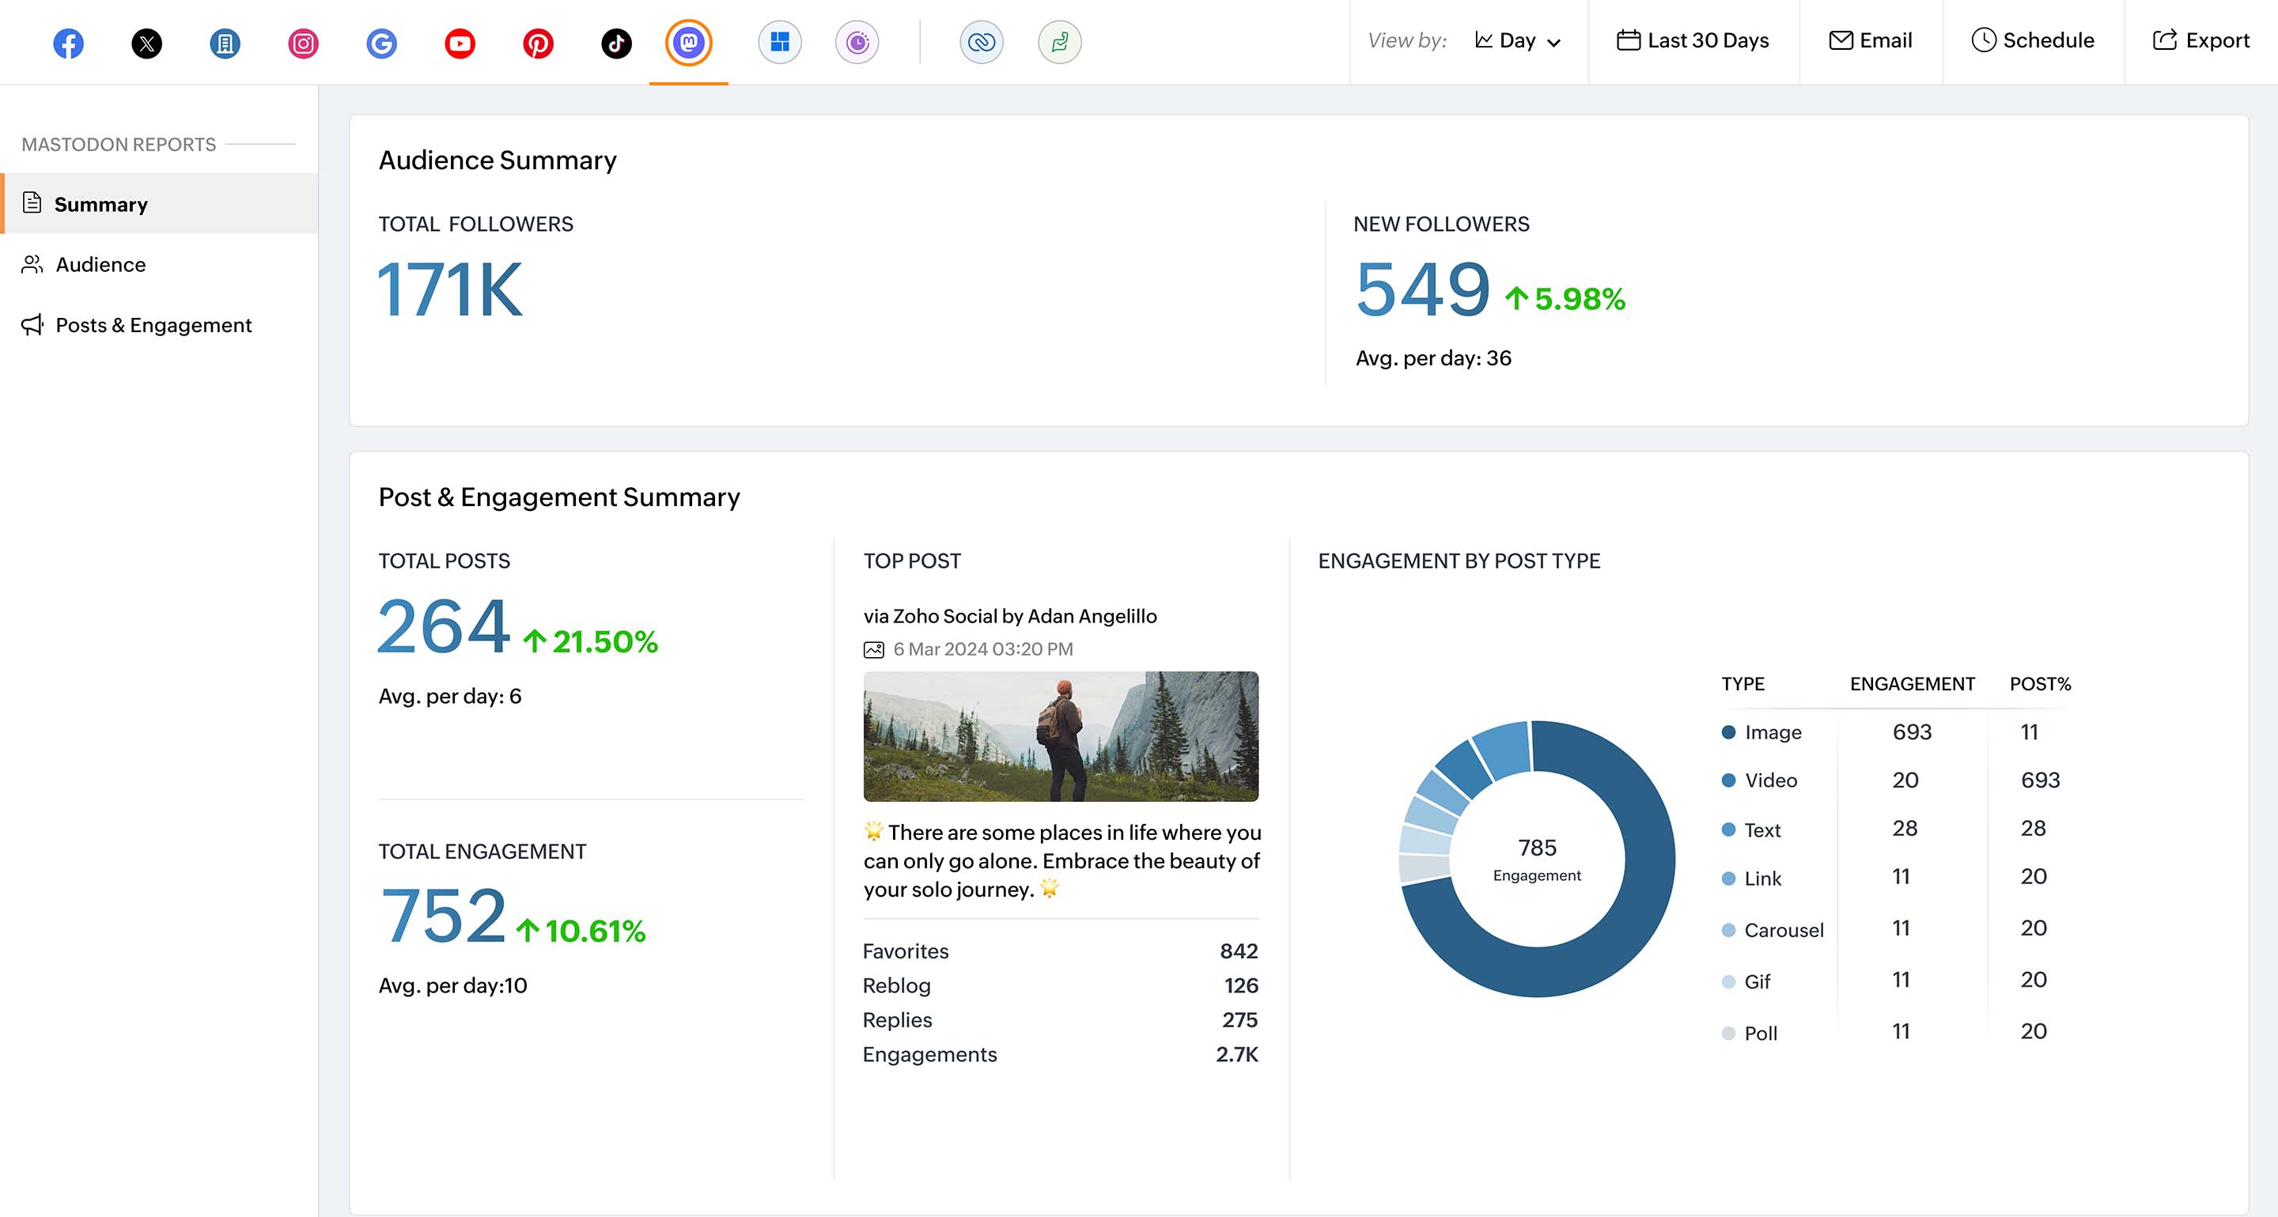The width and height of the screenshot is (2278, 1217).
Task: Click the Export button
Action: click(2201, 40)
